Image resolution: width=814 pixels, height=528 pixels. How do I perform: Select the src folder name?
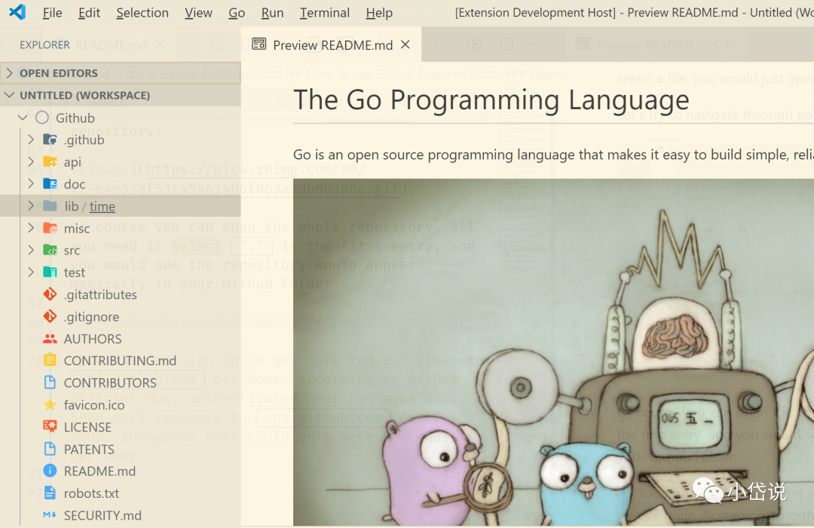72,251
